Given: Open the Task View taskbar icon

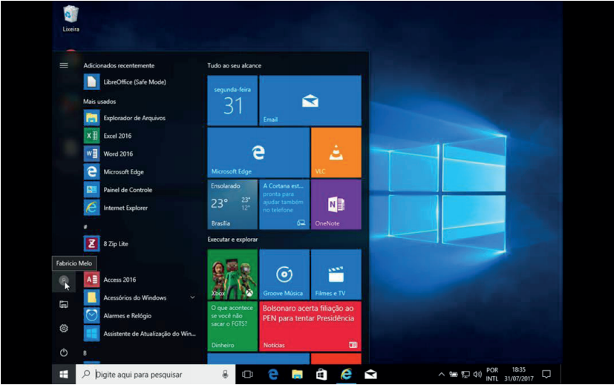Looking at the screenshot, I should tap(248, 375).
